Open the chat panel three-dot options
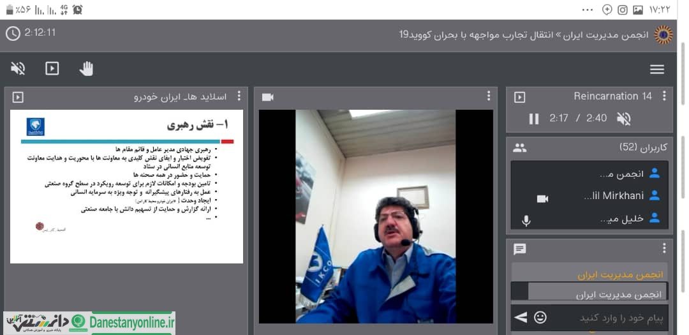The width and height of the screenshot is (689, 335). (x=664, y=248)
